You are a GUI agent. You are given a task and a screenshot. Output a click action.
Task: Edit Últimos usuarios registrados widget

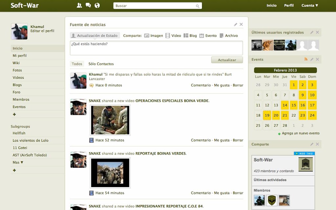(x=312, y=32)
